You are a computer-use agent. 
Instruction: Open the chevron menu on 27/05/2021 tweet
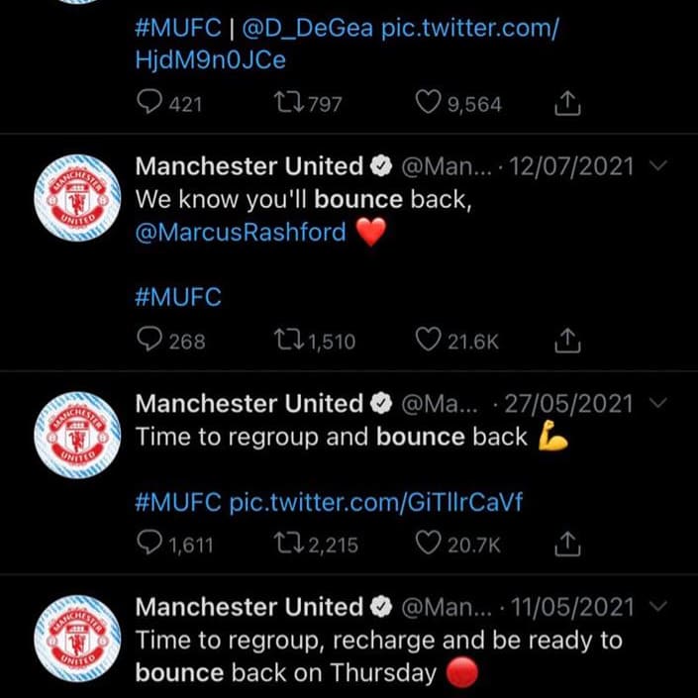(658, 403)
